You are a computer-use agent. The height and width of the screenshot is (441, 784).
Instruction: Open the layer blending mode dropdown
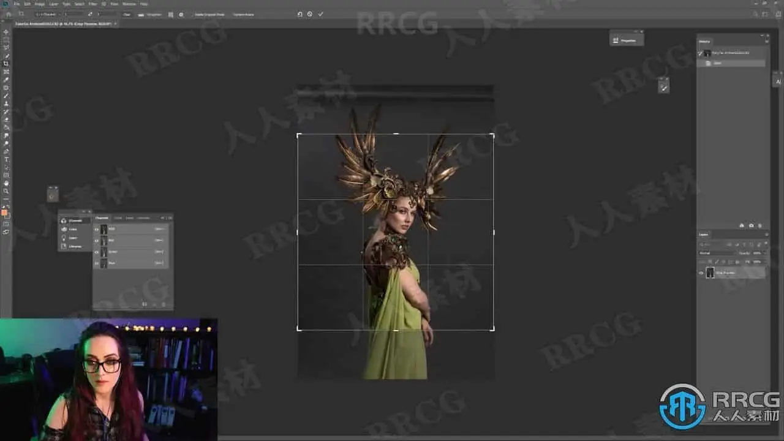coord(717,252)
